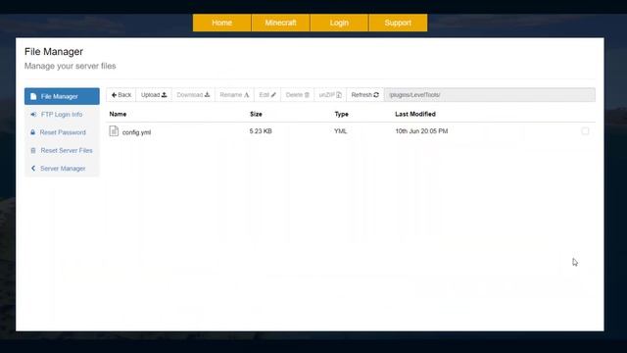Screen dimensions: 627x353
Task: Click the Back button in toolbar
Action: coord(121,95)
